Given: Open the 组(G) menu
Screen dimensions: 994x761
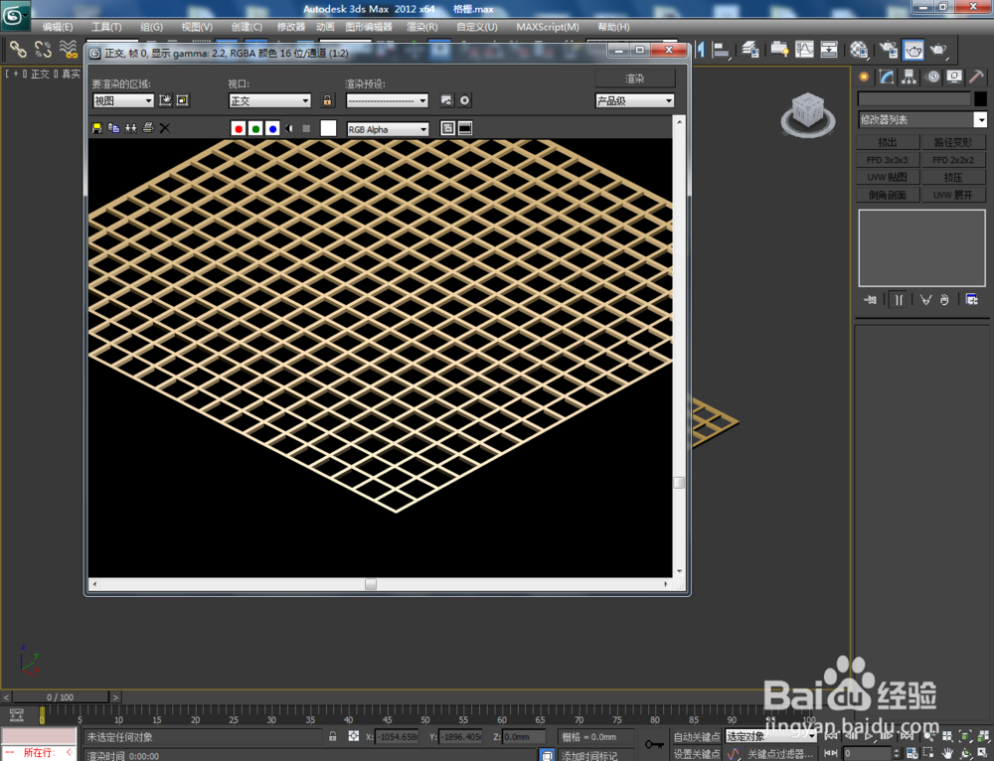Looking at the screenshot, I should pos(151,27).
